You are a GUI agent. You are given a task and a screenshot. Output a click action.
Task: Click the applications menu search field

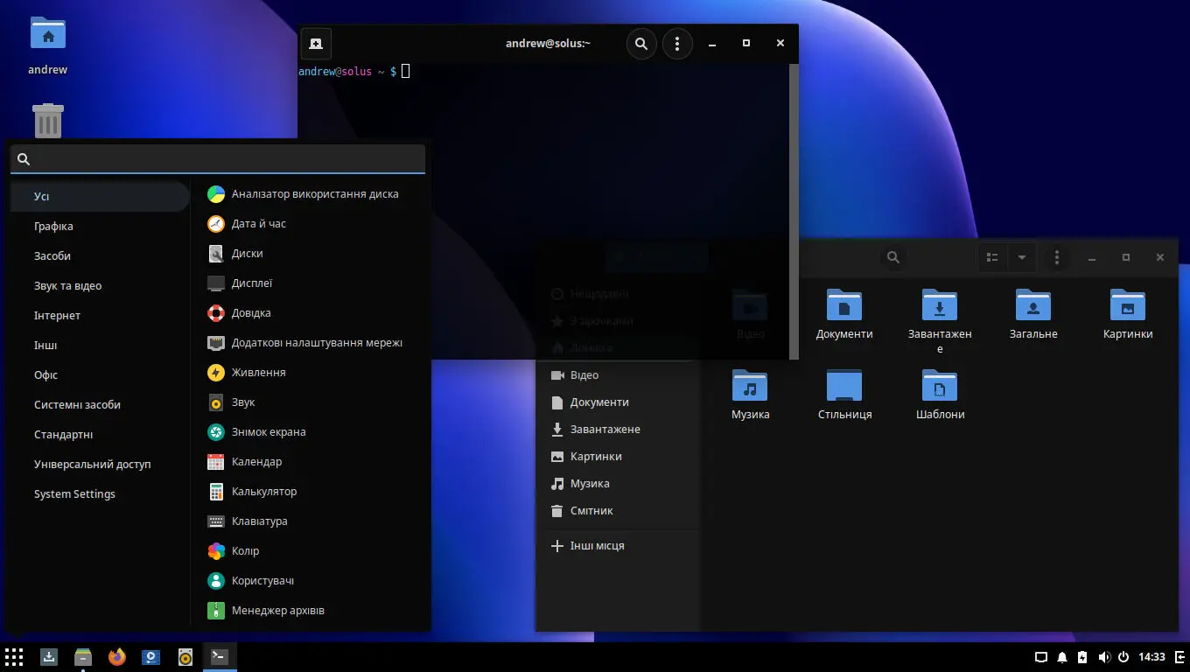(x=218, y=158)
